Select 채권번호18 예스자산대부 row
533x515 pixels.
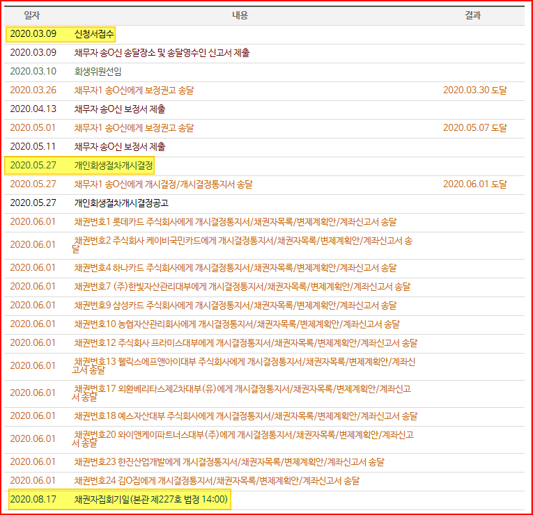coord(265,417)
